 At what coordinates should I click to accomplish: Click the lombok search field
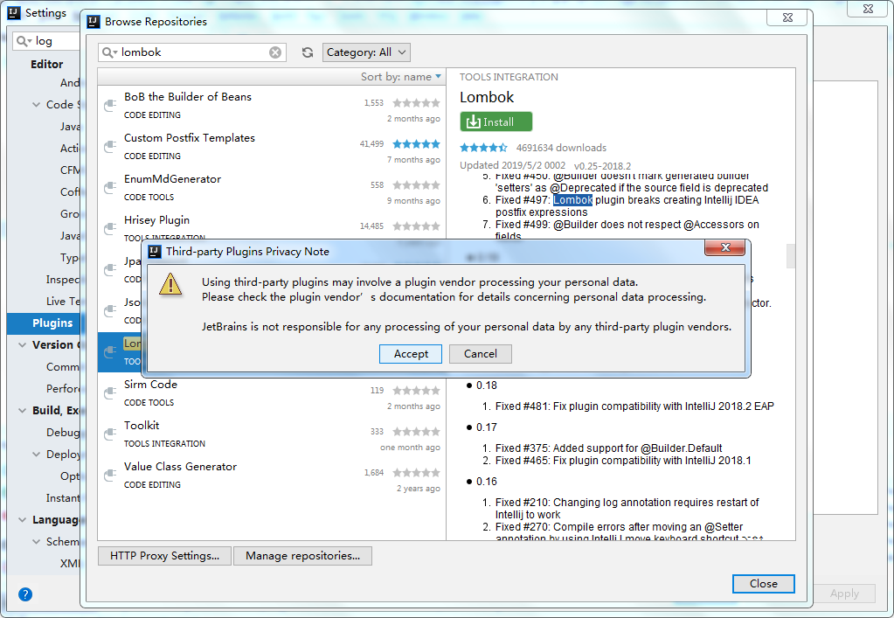191,52
